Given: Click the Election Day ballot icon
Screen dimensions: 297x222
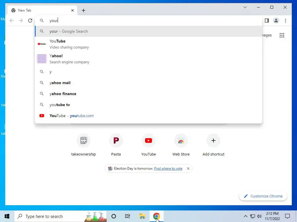Looking at the screenshot, I should (x=110, y=169).
